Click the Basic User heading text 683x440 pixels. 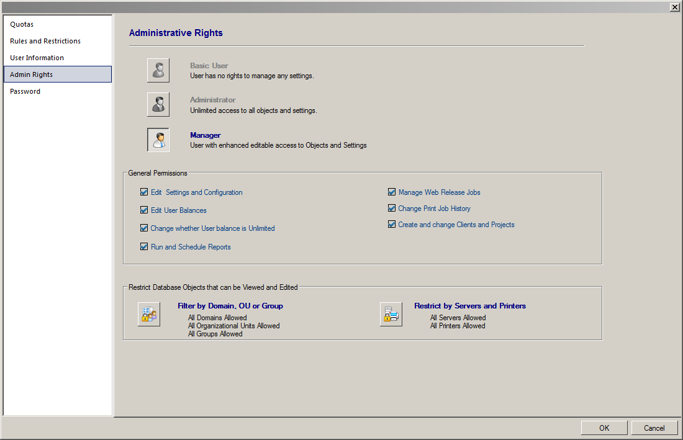tap(209, 66)
